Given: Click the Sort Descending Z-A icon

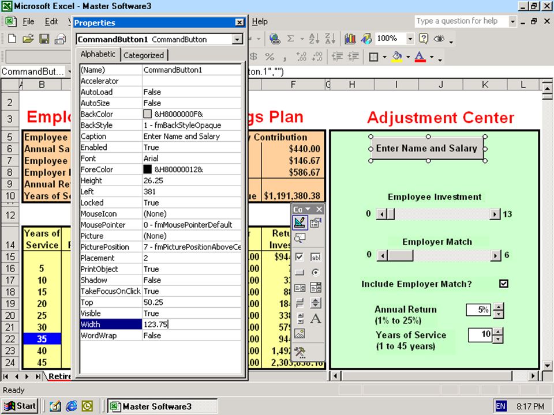Looking at the screenshot, I should click(330, 39).
